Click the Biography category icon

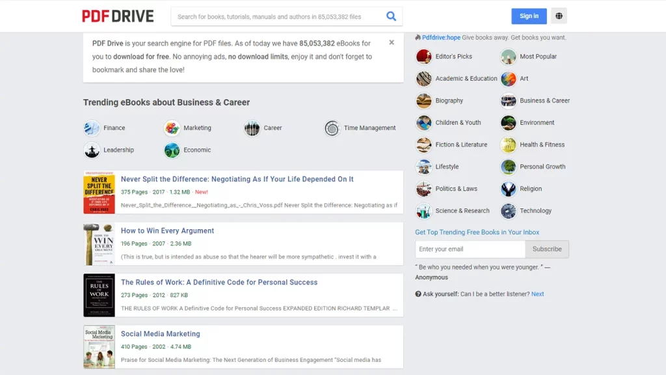point(424,101)
